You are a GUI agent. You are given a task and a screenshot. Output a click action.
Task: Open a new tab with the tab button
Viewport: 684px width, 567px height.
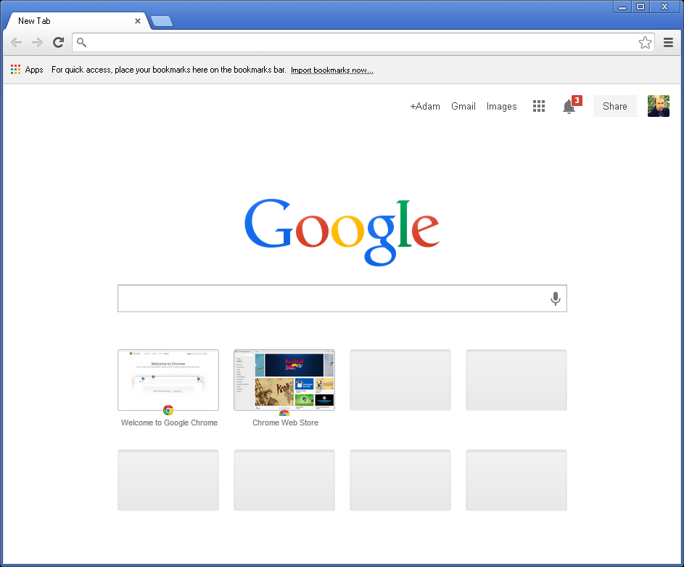[162, 21]
